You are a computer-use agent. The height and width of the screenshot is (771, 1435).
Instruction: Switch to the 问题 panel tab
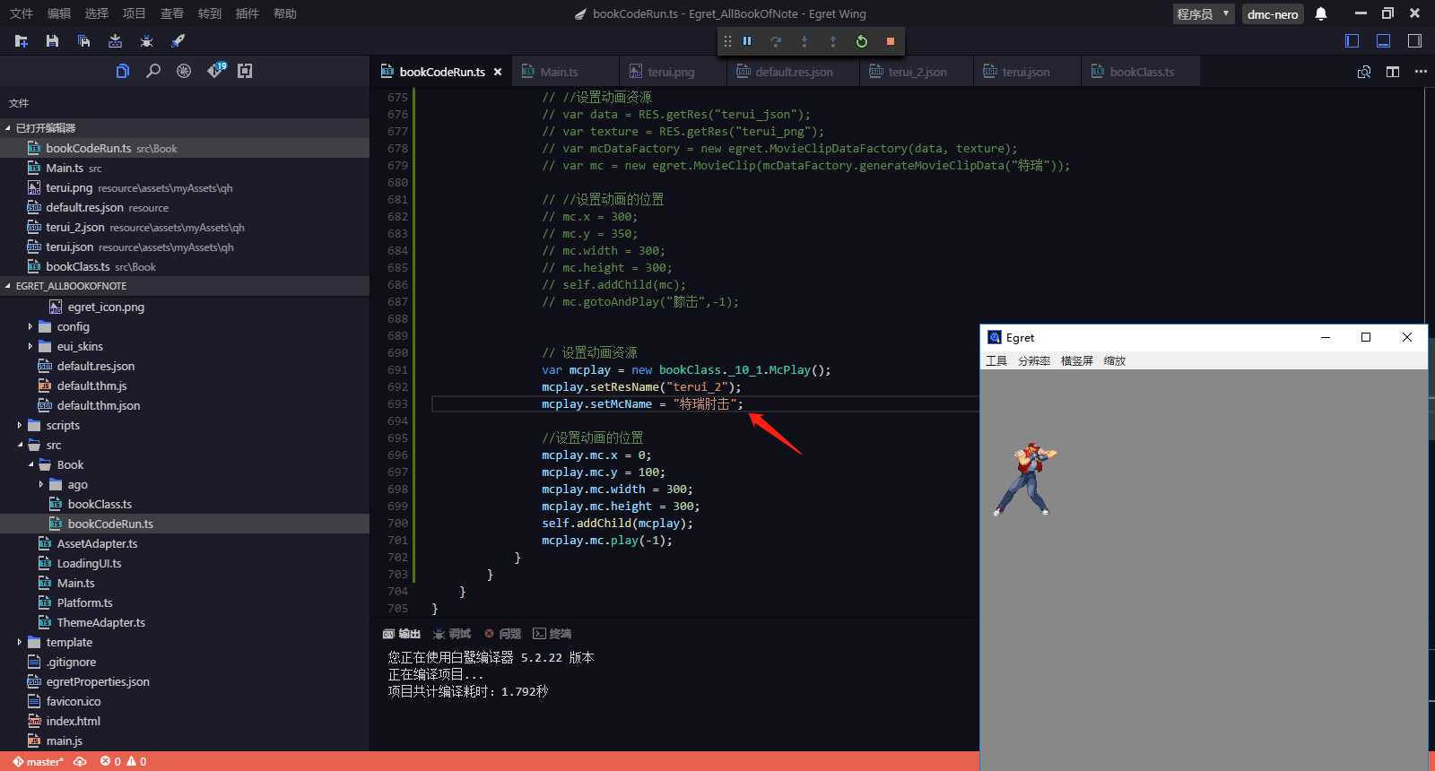click(x=502, y=634)
